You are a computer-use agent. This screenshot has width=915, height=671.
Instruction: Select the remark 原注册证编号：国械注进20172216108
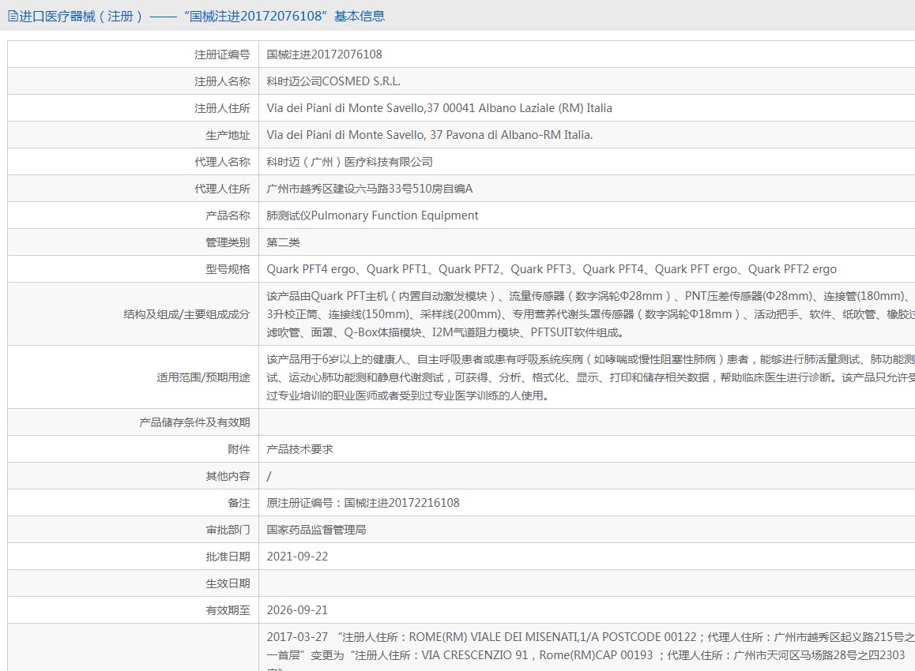coord(363,503)
